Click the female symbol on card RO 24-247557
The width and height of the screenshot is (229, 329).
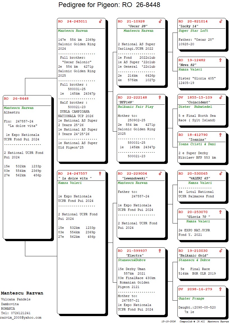(x=100, y=173)
